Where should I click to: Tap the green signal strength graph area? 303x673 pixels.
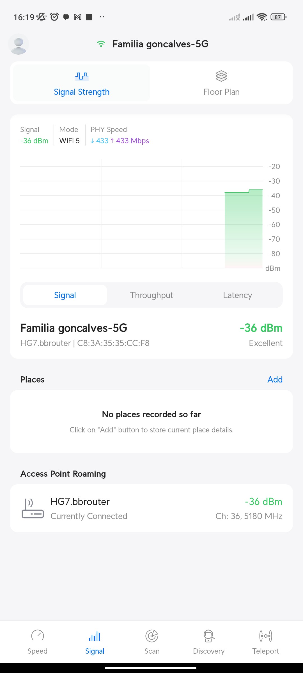(x=244, y=229)
